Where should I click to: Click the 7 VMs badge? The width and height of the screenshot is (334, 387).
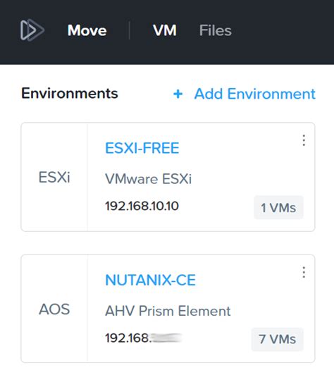click(x=277, y=339)
